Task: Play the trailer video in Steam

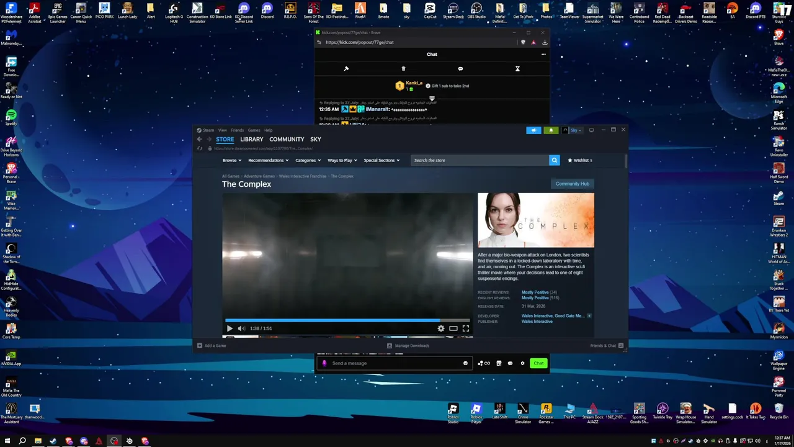Action: (230, 328)
